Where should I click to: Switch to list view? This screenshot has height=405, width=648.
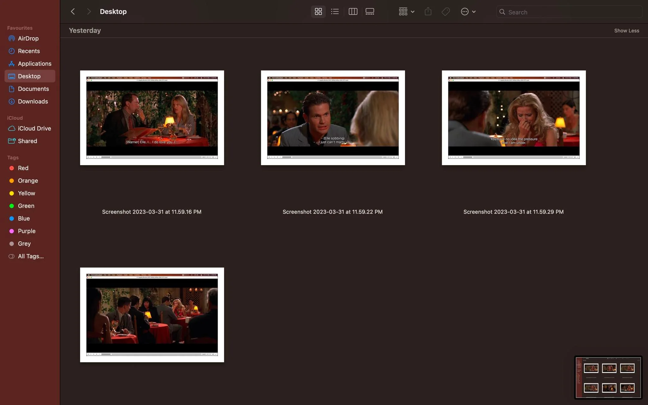335,12
